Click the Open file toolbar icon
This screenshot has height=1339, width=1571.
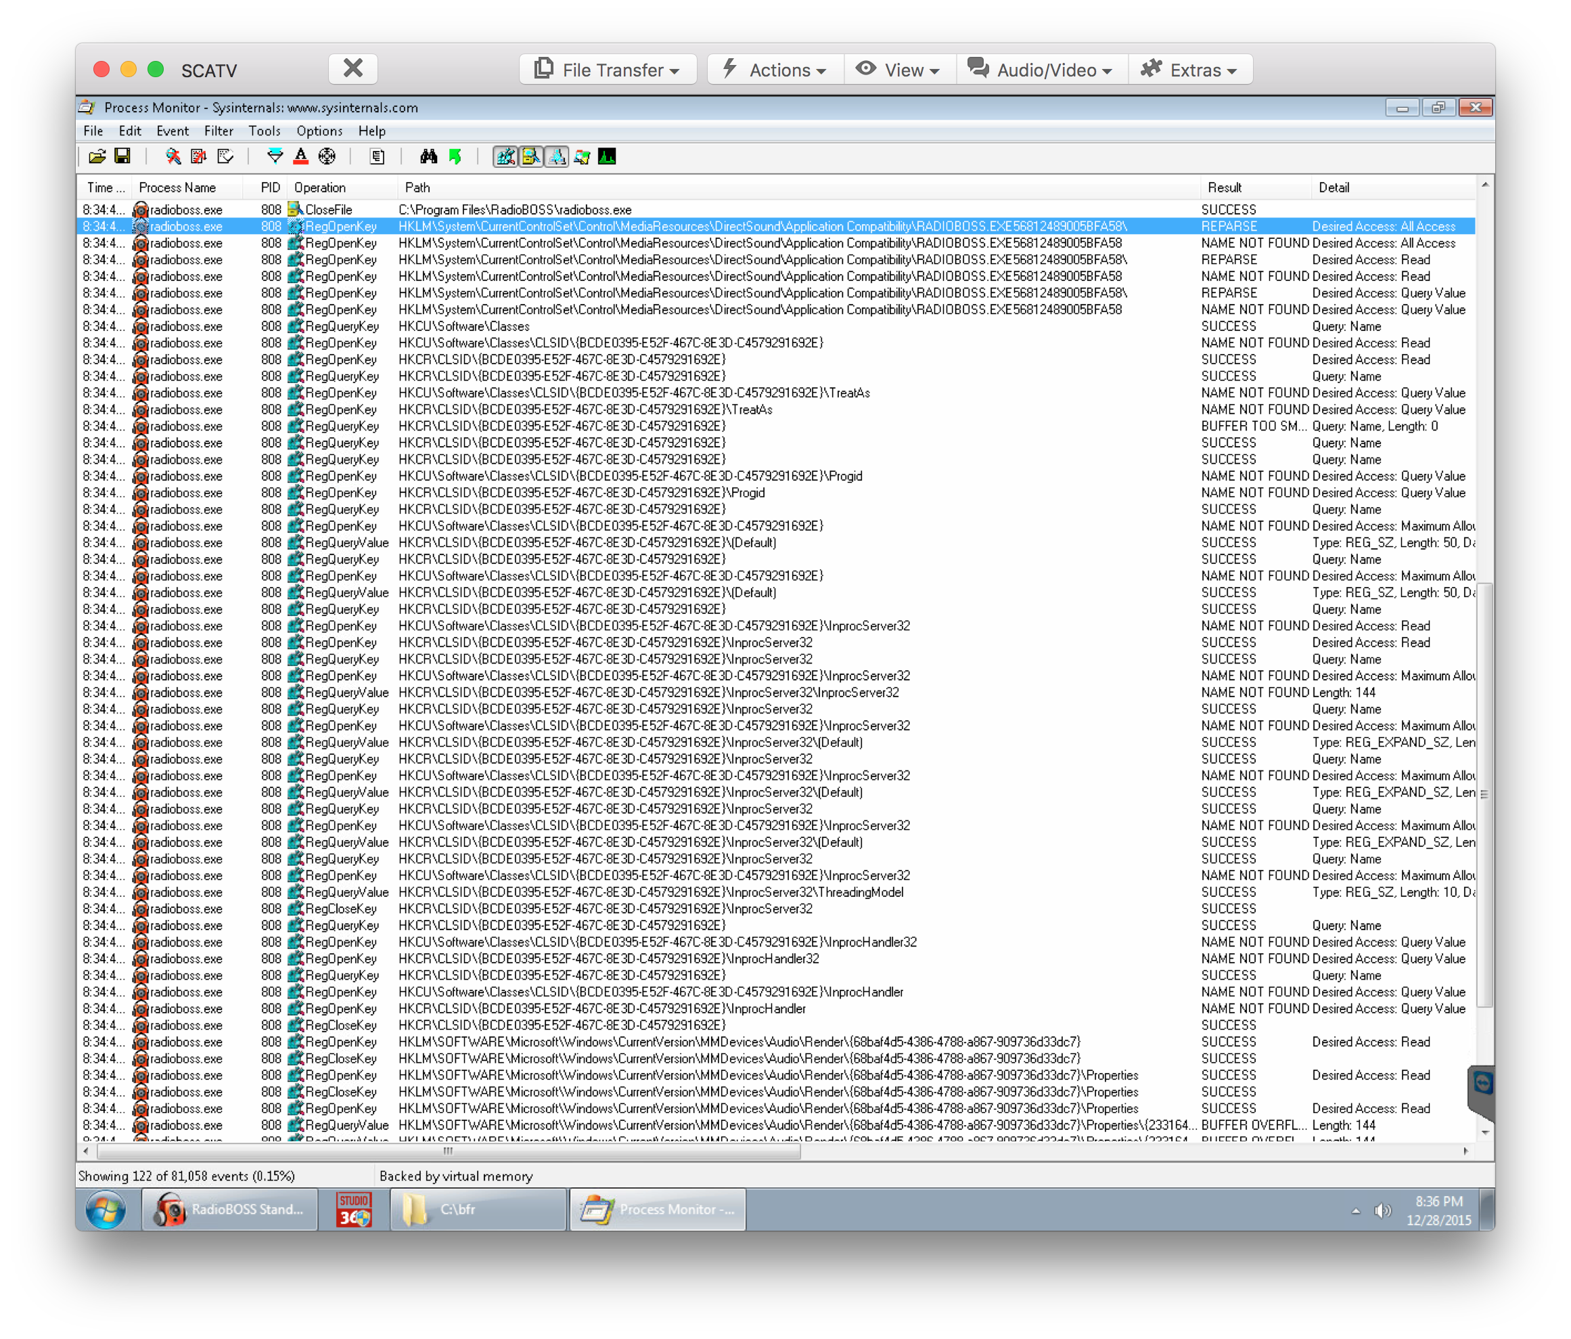pos(97,157)
